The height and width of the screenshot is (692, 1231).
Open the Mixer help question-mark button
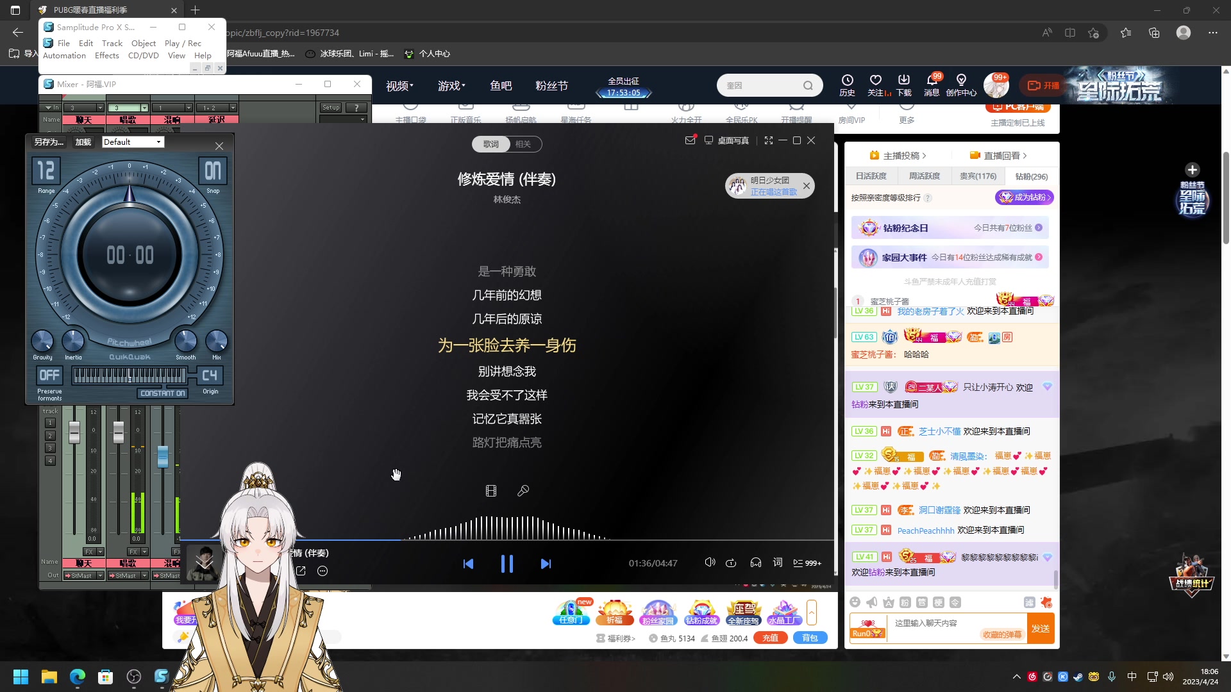click(356, 108)
